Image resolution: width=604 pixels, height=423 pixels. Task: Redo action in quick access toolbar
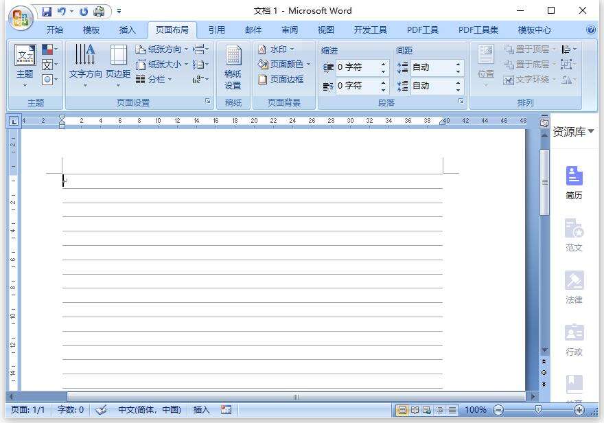tap(83, 12)
